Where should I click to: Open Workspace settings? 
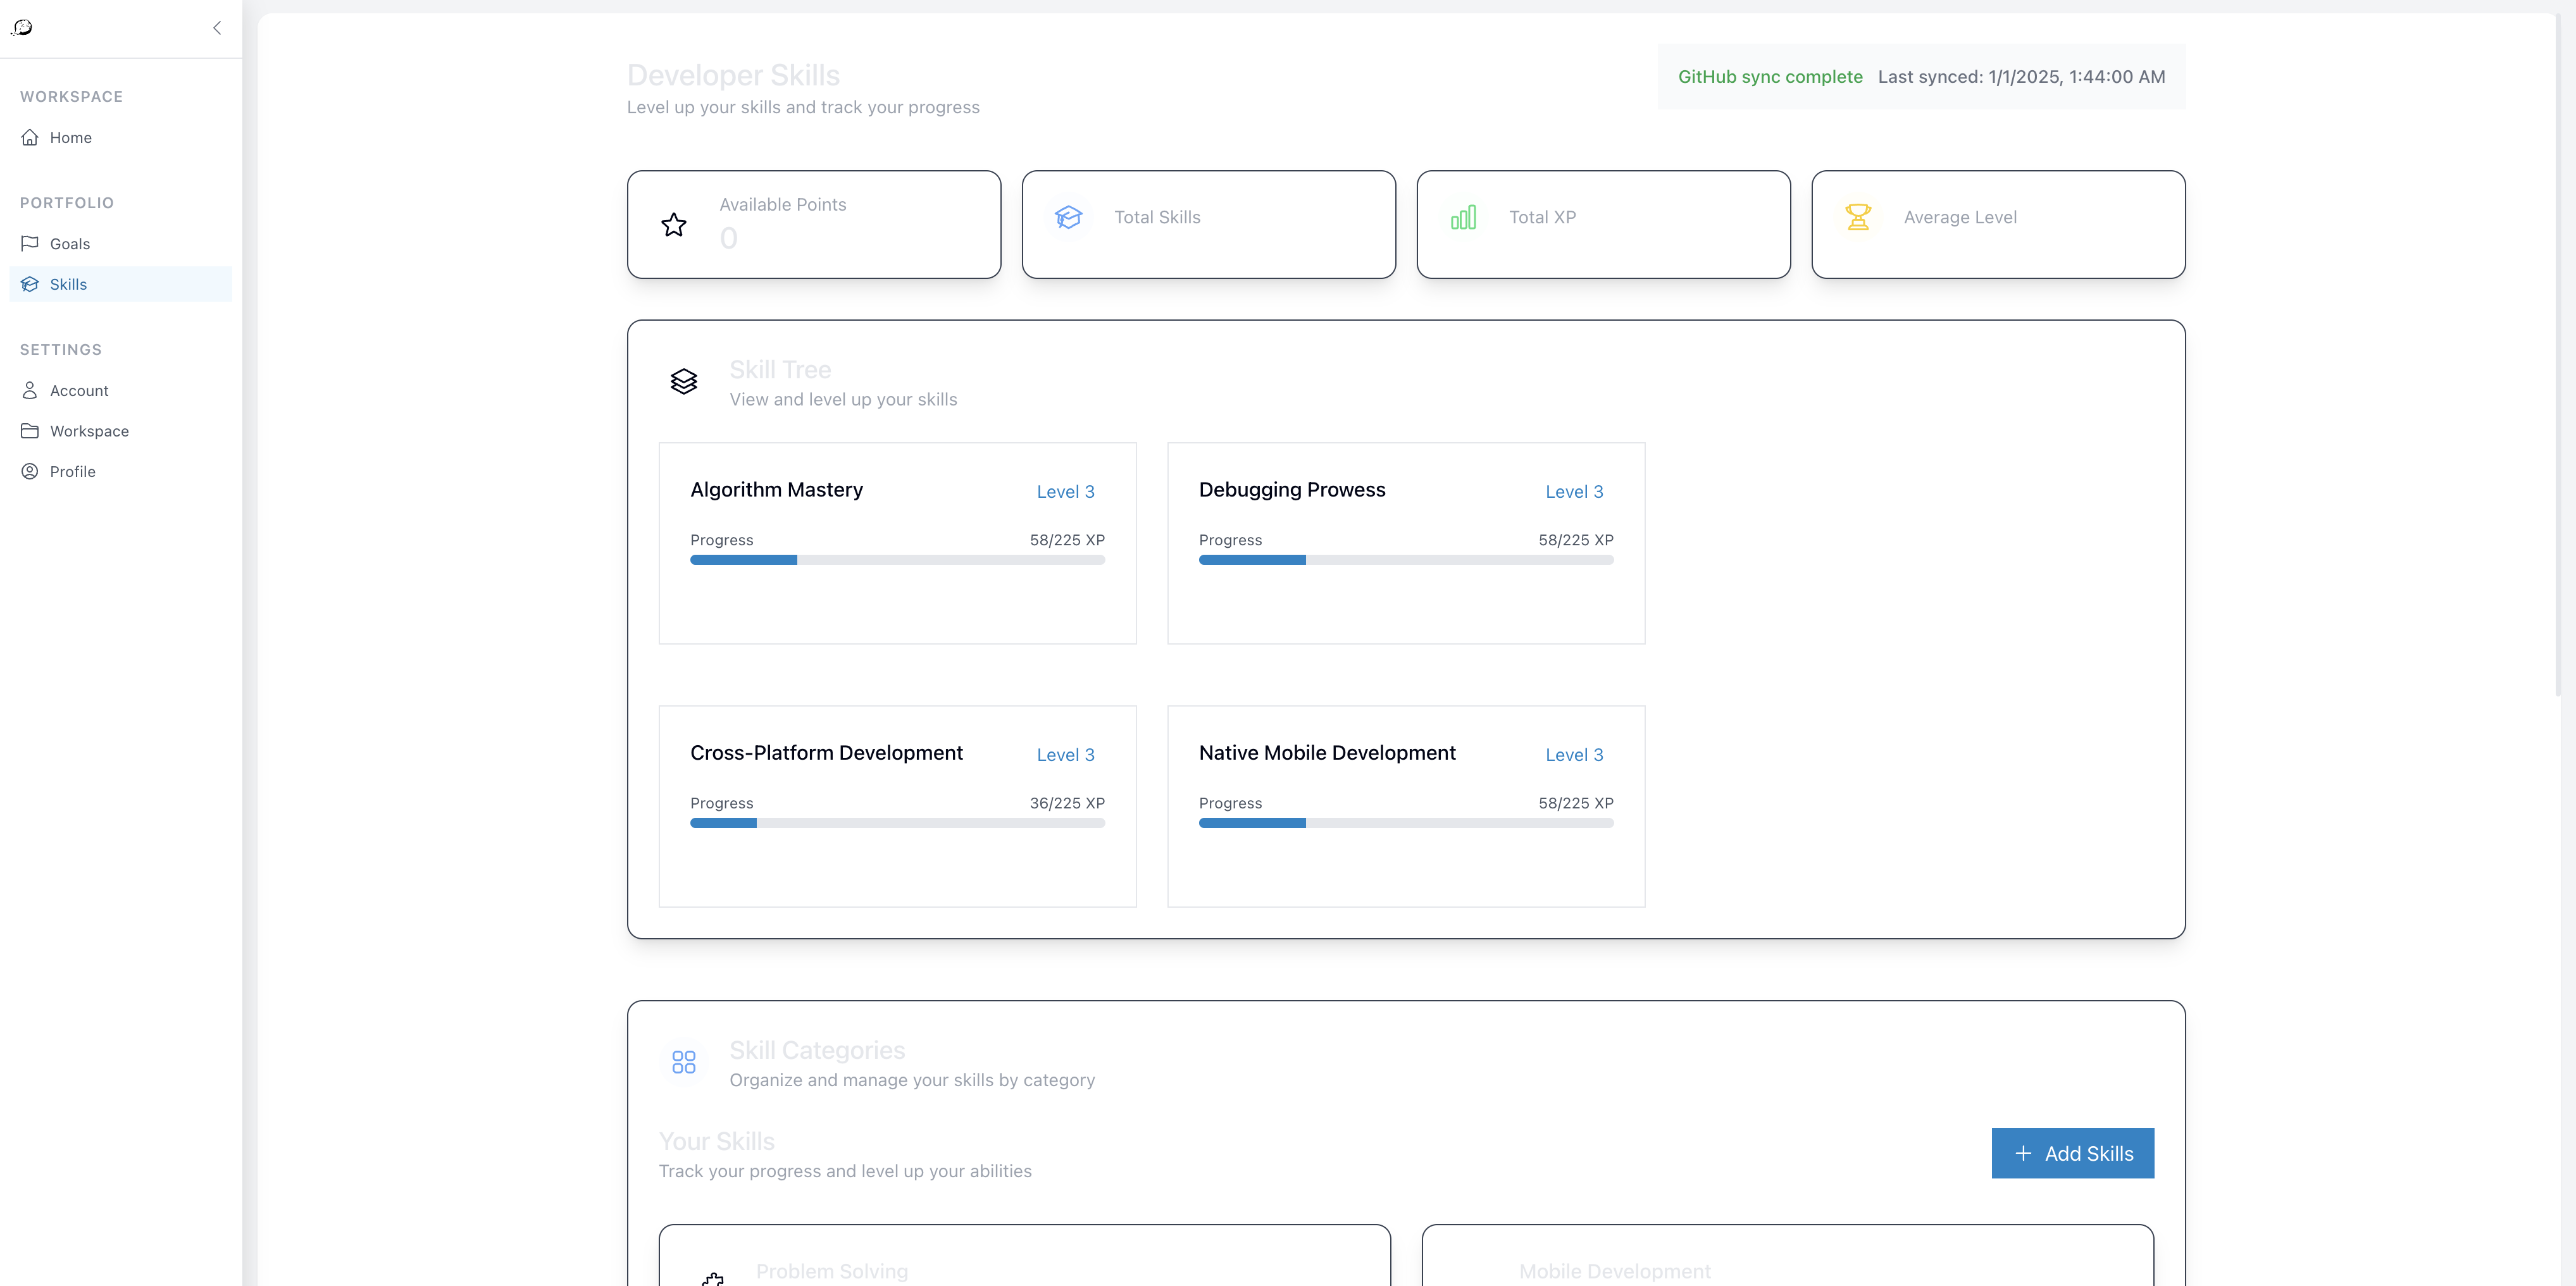pyautogui.click(x=120, y=431)
